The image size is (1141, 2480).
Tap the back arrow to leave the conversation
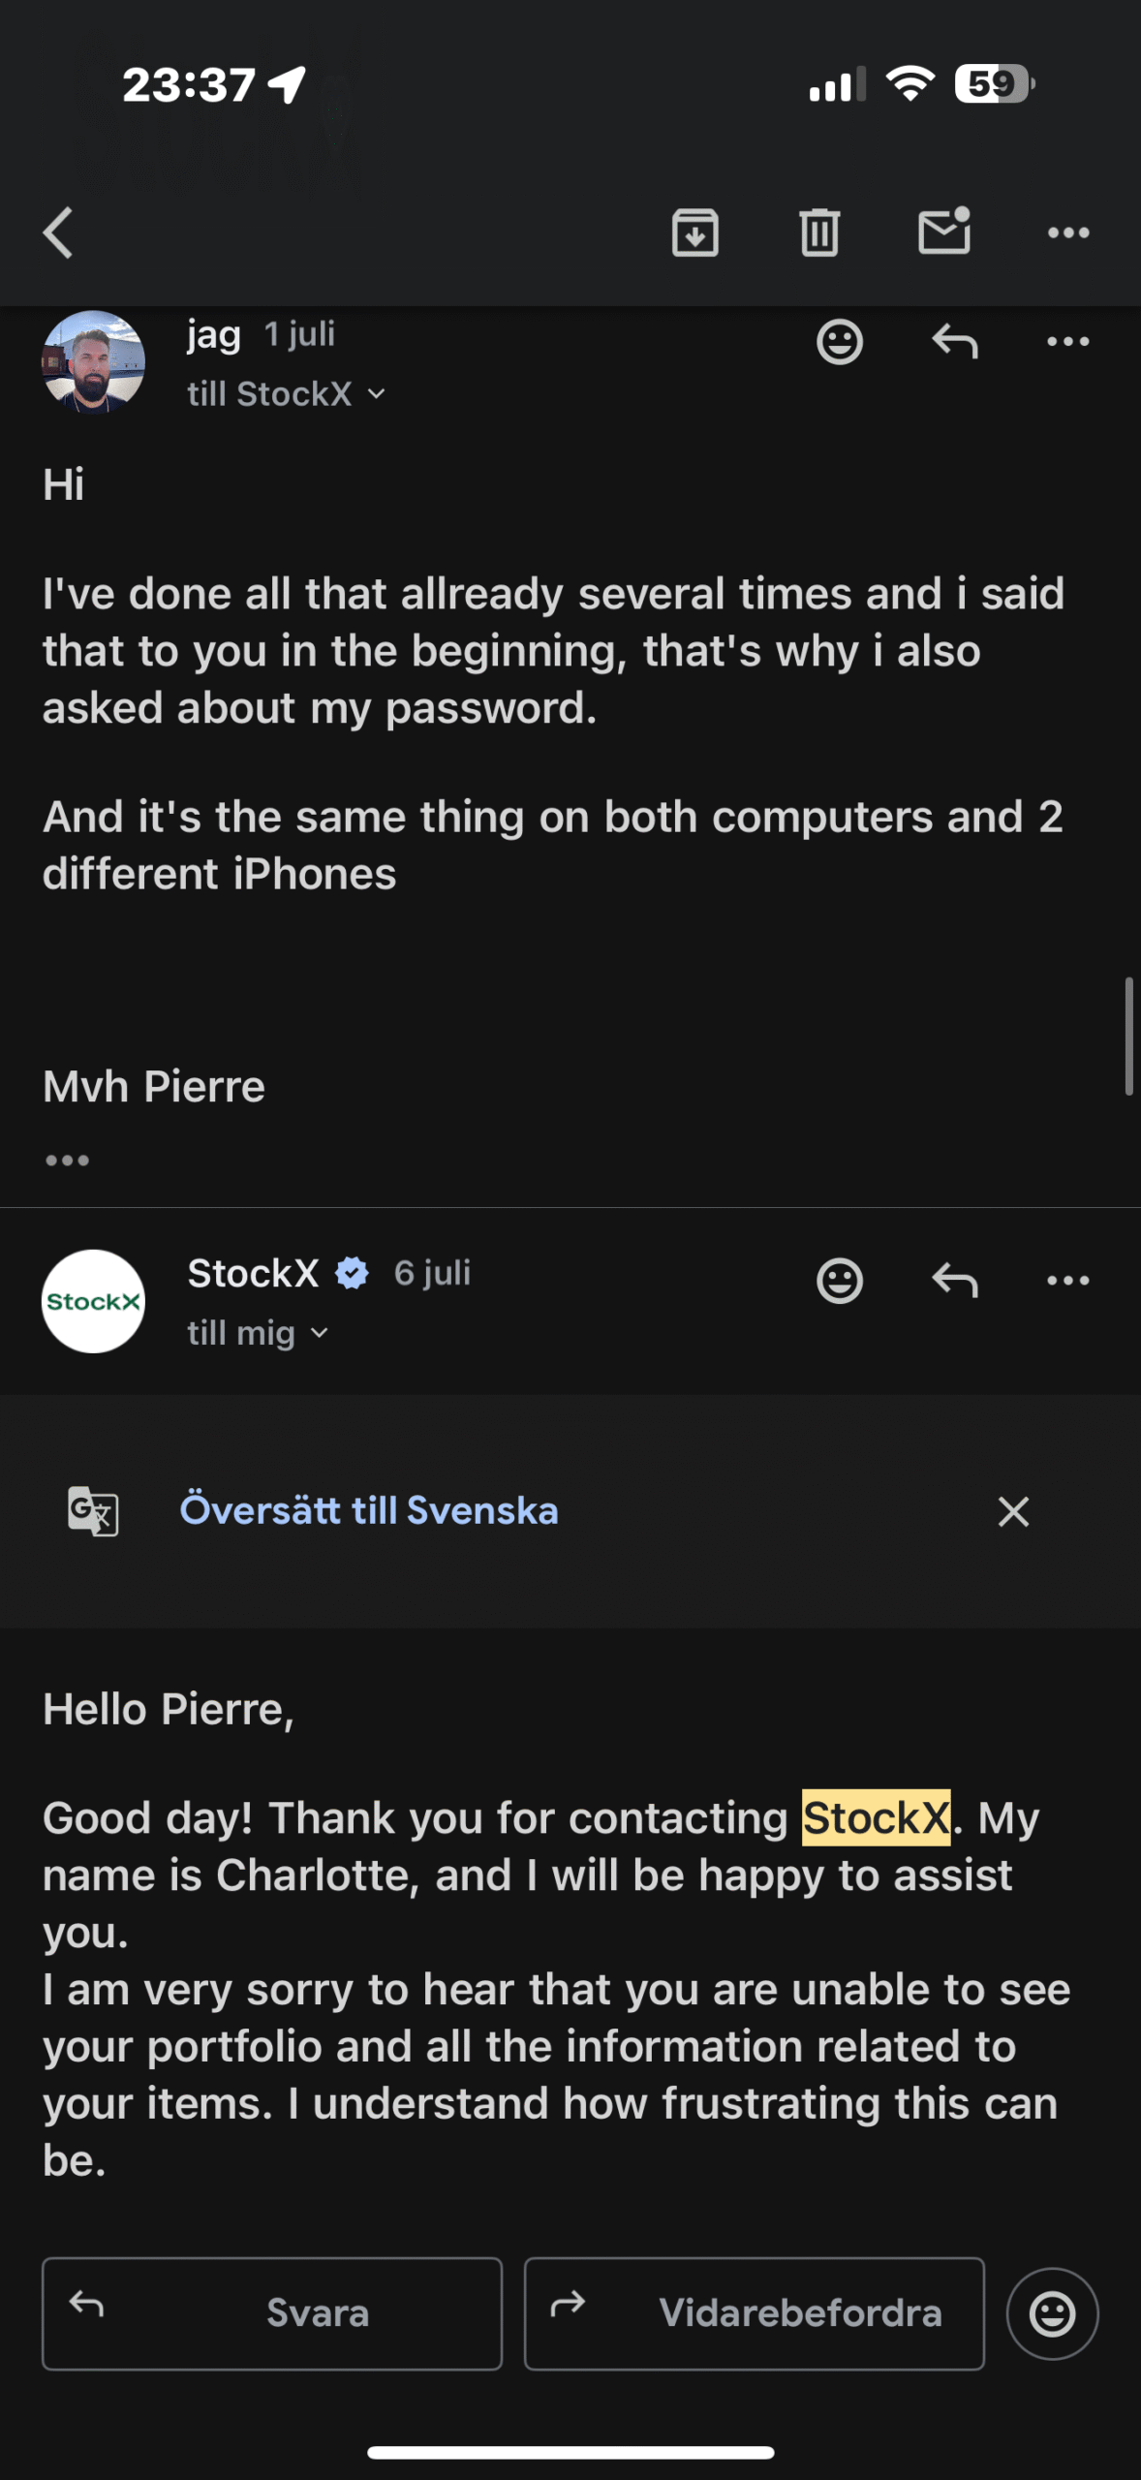(x=59, y=232)
